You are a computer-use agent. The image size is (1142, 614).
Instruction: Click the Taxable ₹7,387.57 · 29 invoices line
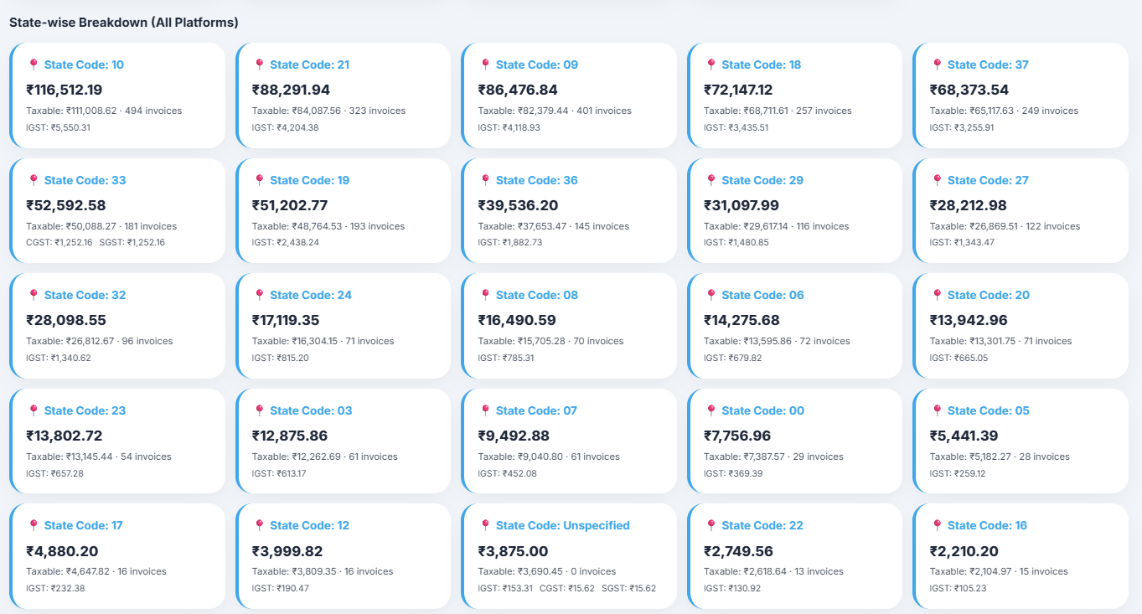point(773,457)
